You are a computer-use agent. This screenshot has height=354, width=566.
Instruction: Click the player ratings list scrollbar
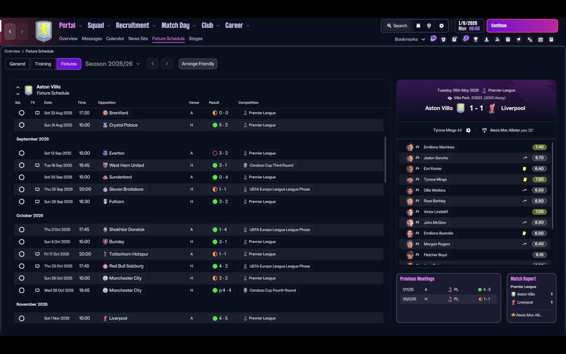[553, 185]
